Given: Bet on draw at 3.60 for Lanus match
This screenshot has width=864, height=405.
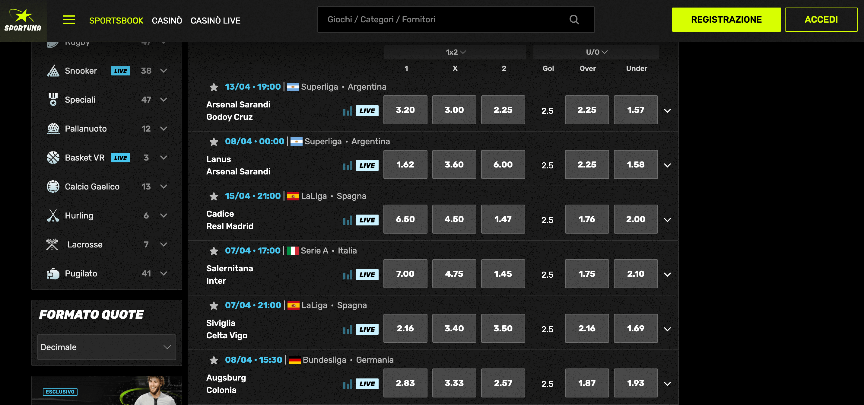Looking at the screenshot, I should tap(454, 164).
